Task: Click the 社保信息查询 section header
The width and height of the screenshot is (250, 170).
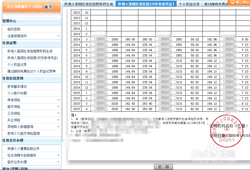Action: 13,78
